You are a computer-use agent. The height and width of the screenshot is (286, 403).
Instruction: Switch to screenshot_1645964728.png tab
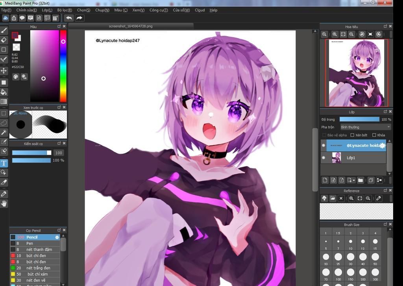point(131,26)
